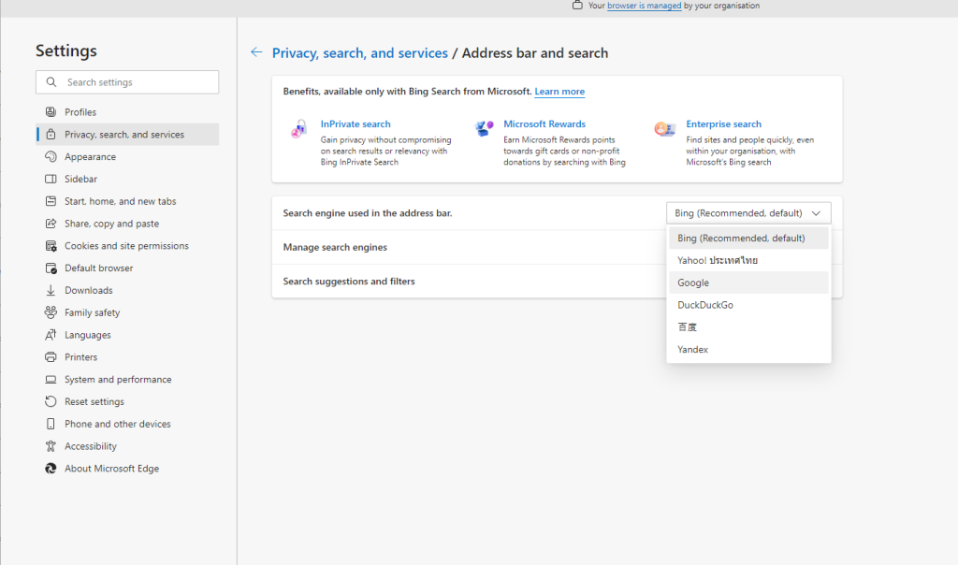Click inside the Search settings field

126,82
